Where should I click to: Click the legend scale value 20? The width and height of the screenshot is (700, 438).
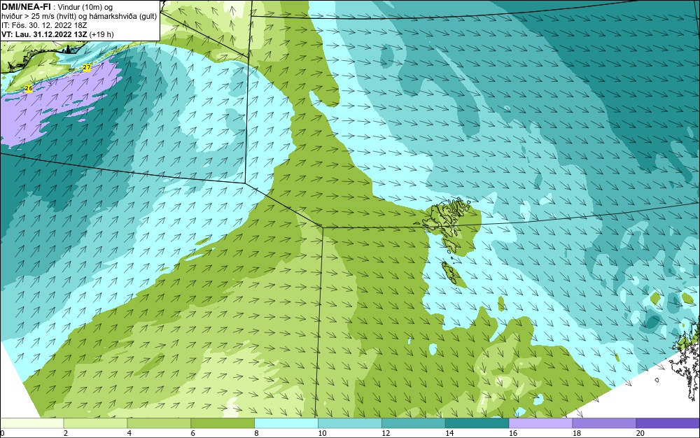(640, 433)
